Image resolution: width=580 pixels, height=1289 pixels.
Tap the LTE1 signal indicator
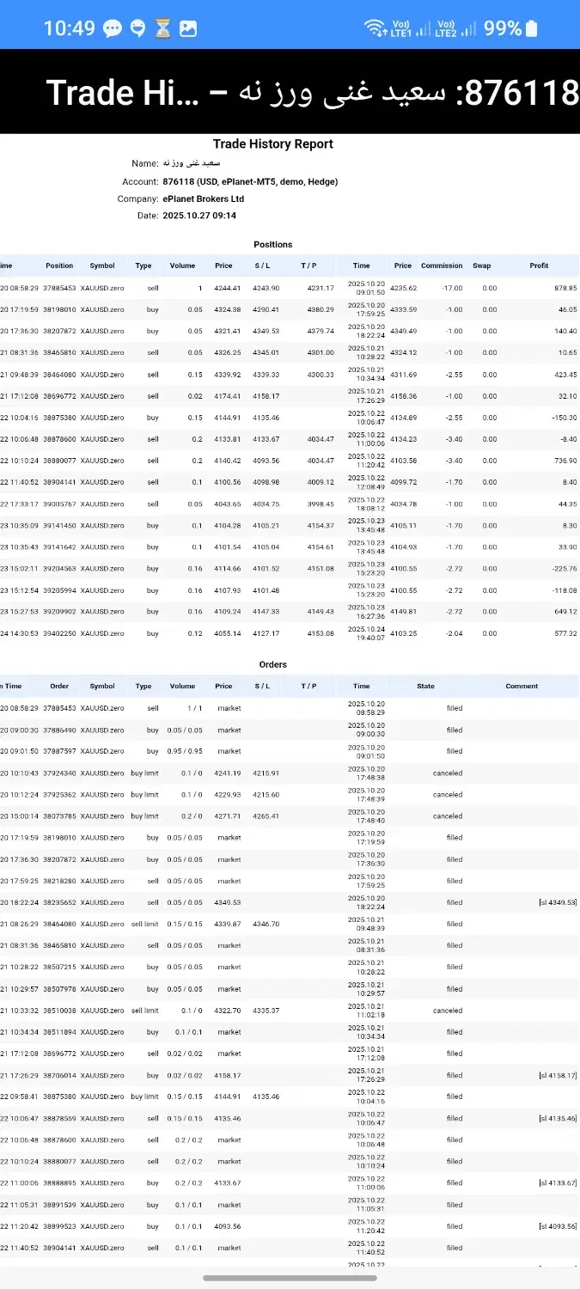pyautogui.click(x=410, y=28)
